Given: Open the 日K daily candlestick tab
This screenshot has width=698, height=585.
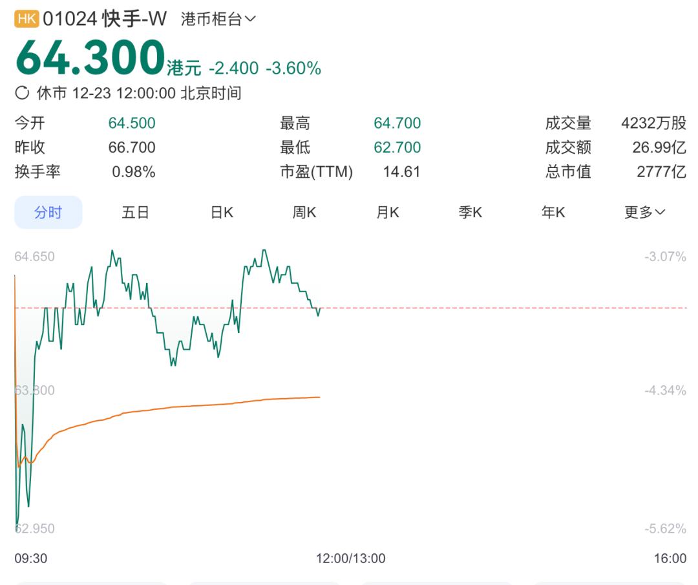Looking at the screenshot, I should click(x=222, y=213).
